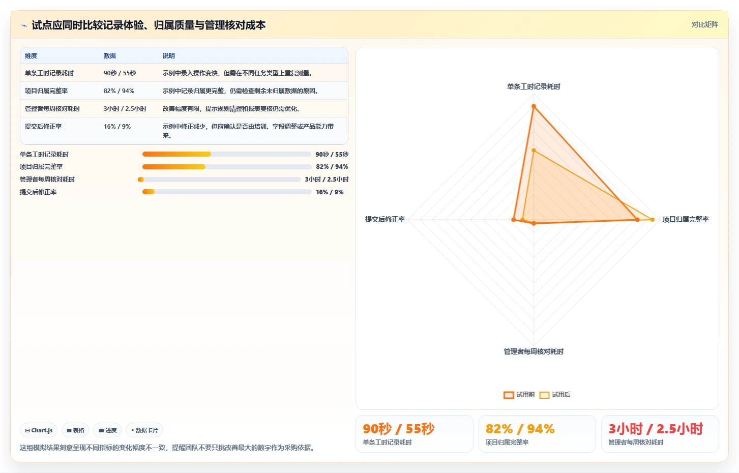Click the description starting 改善幅度有限
The width and height of the screenshot is (739, 473).
coord(231,109)
